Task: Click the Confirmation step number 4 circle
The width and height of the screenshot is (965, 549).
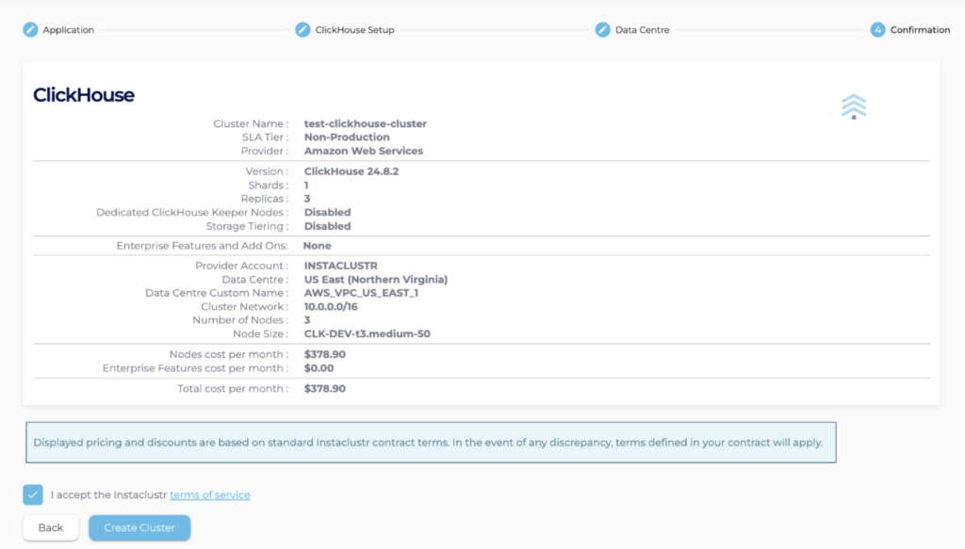Action: pos(877,30)
